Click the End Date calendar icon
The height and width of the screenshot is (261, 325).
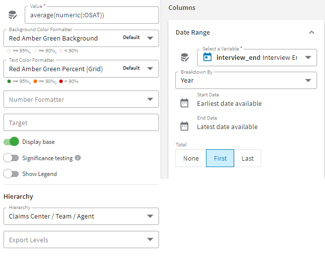coord(184,126)
